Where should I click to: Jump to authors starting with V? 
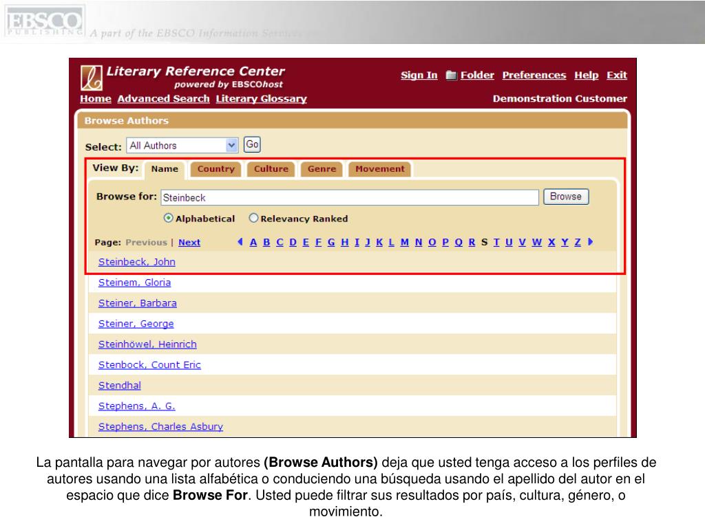522,243
